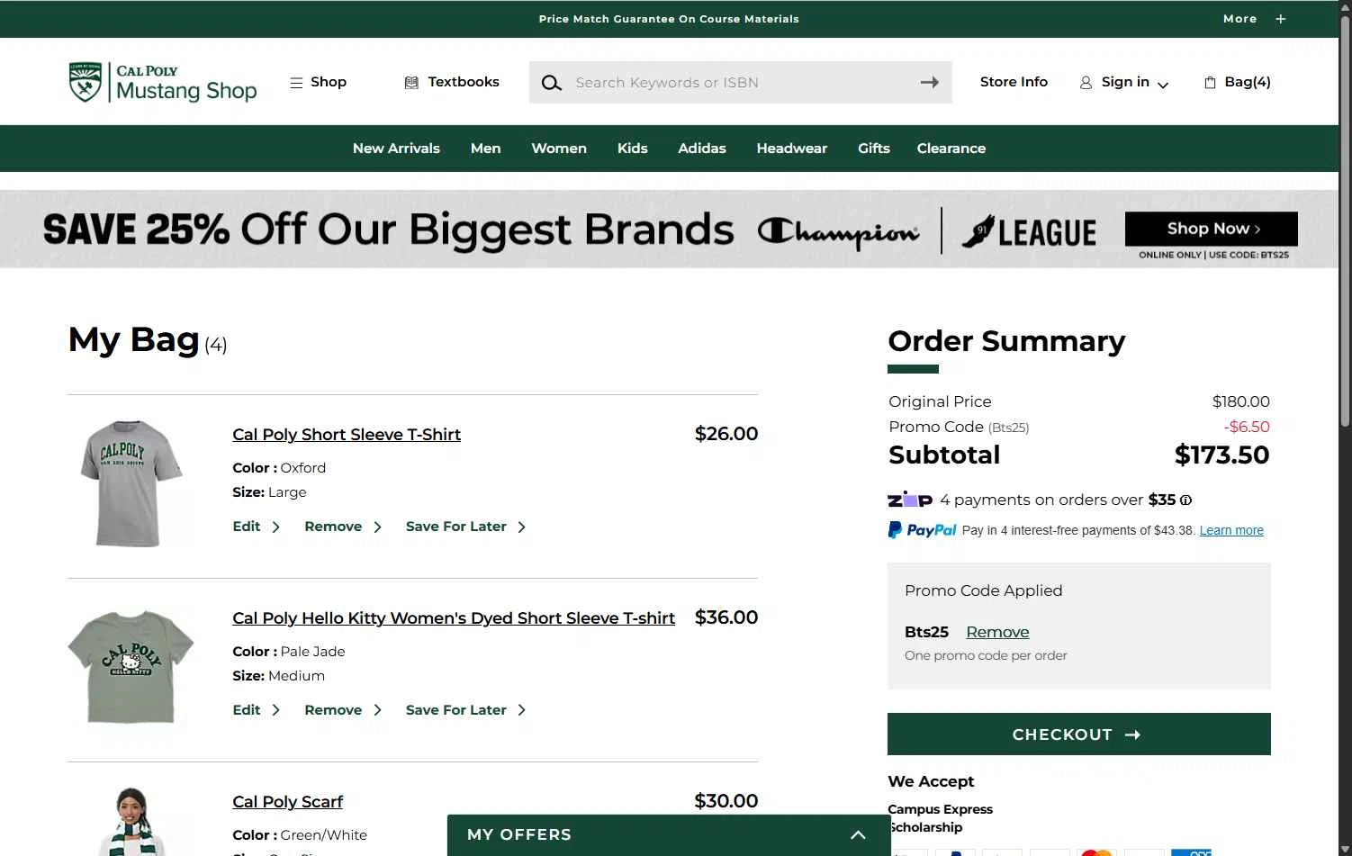1352x856 pixels.
Task: Open the Women category menu
Action: (x=559, y=149)
